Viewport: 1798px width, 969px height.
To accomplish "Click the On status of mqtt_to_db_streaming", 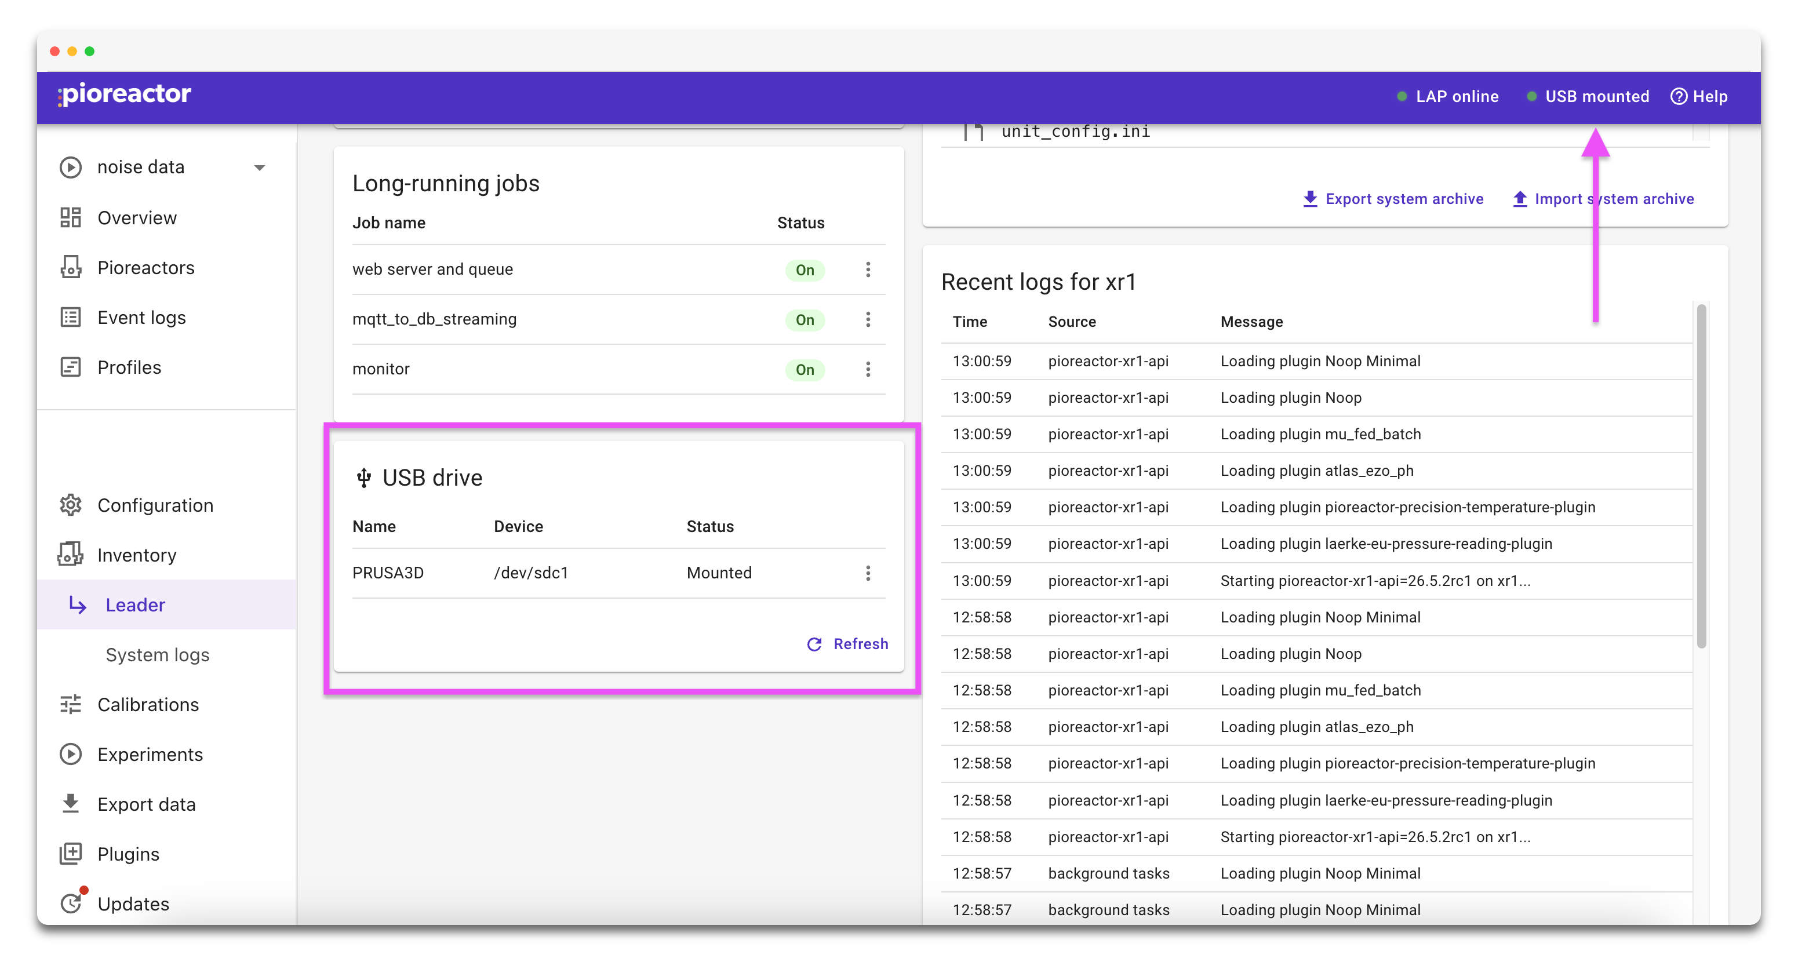I will click(805, 320).
